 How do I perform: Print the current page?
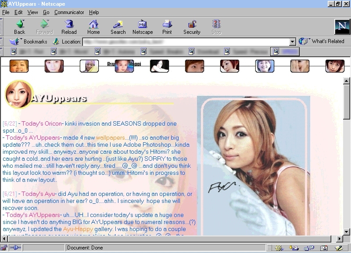167,26
